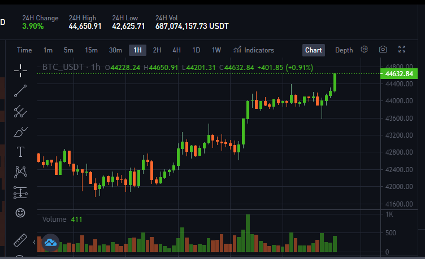425x259 pixels.
Task: Take a chart snapshot with camera icon
Action: (383, 49)
